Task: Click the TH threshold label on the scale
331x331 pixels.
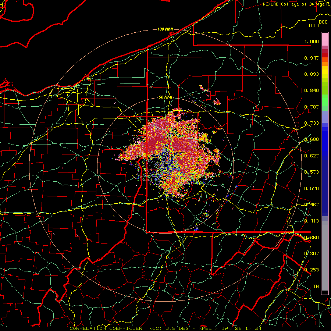Action: tap(316, 286)
